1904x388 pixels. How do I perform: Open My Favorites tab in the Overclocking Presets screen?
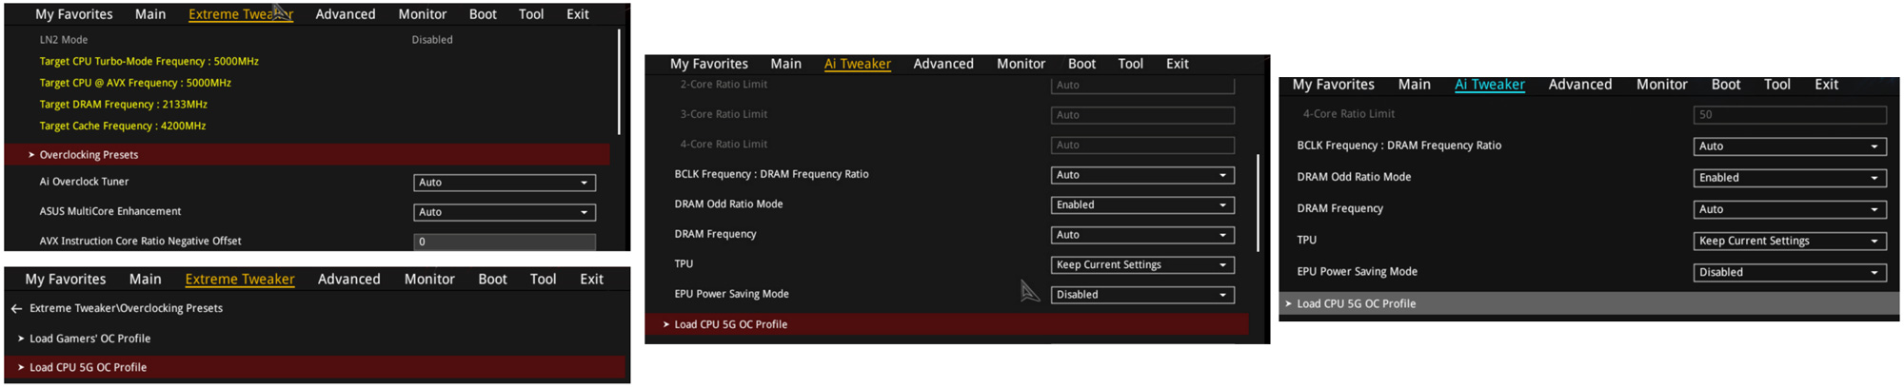(66, 279)
